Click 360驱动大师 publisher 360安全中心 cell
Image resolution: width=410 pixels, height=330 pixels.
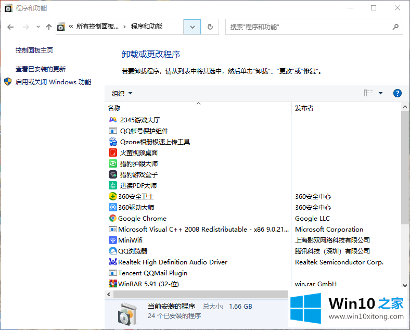click(313, 207)
